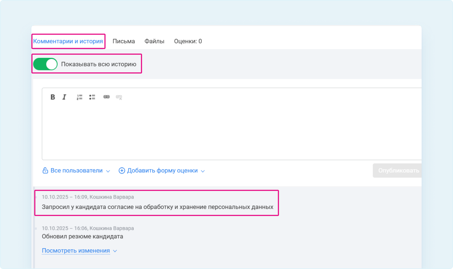Select the history entry about personal data consent
This screenshot has width=453, height=269.
click(x=157, y=207)
